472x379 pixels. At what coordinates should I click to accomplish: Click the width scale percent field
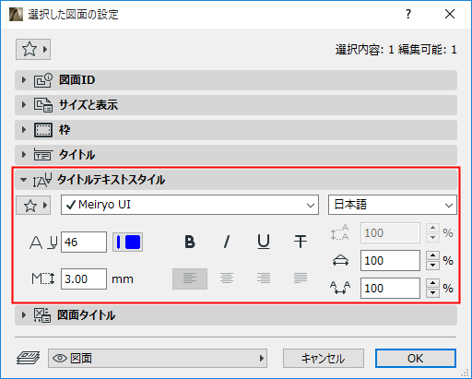(390, 261)
